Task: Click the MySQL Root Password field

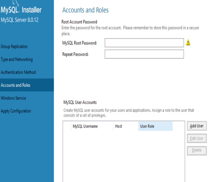Action: (144, 43)
